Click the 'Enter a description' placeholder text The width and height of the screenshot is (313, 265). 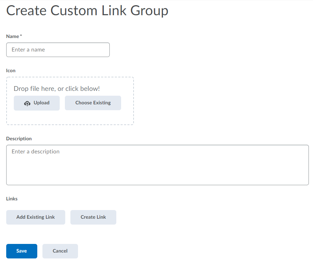(x=36, y=152)
